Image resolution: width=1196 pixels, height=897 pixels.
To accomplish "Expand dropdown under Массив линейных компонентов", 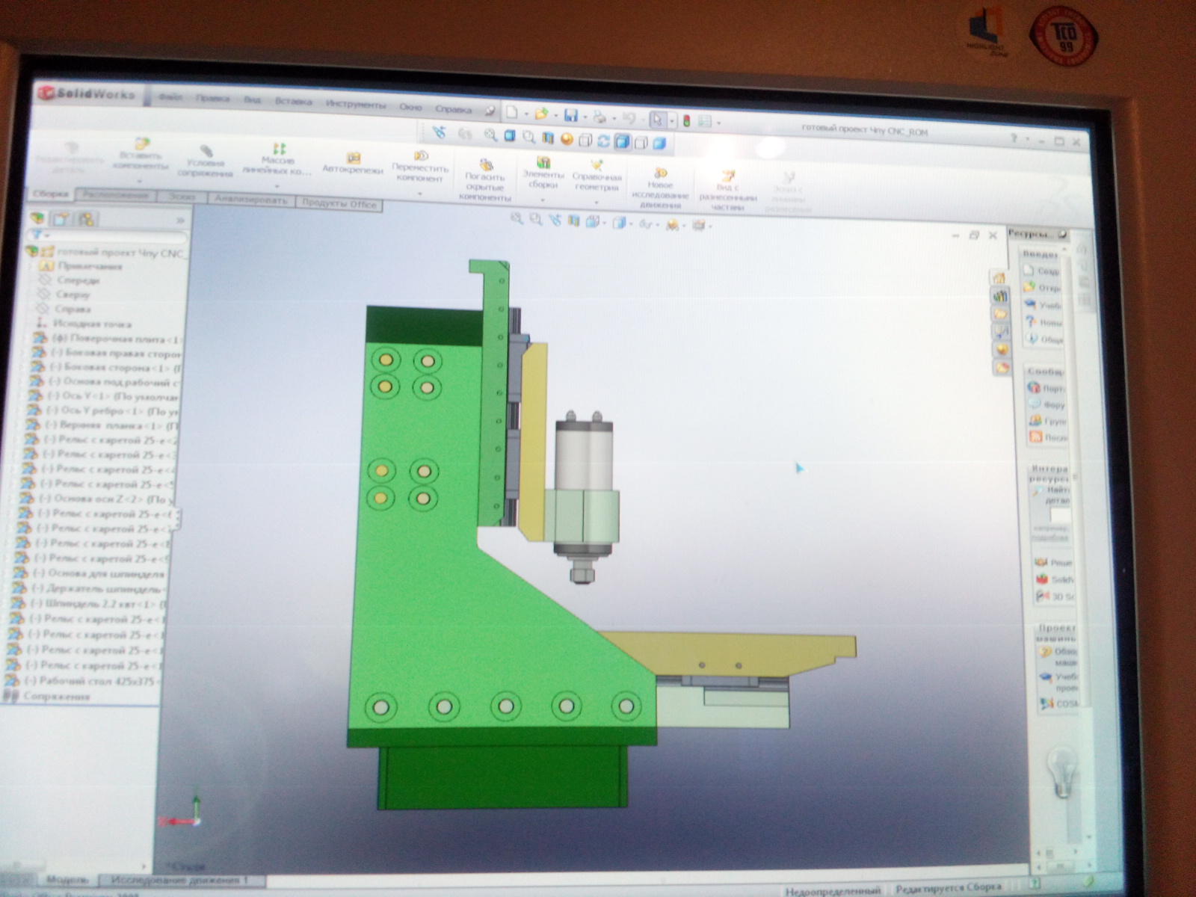I will (x=277, y=186).
